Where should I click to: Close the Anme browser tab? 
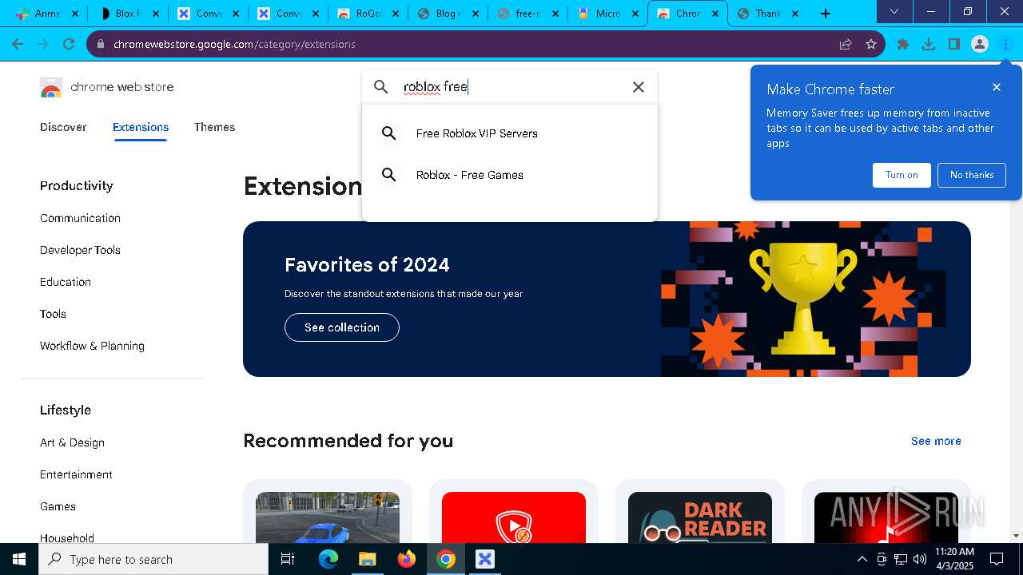pyautogui.click(x=75, y=14)
